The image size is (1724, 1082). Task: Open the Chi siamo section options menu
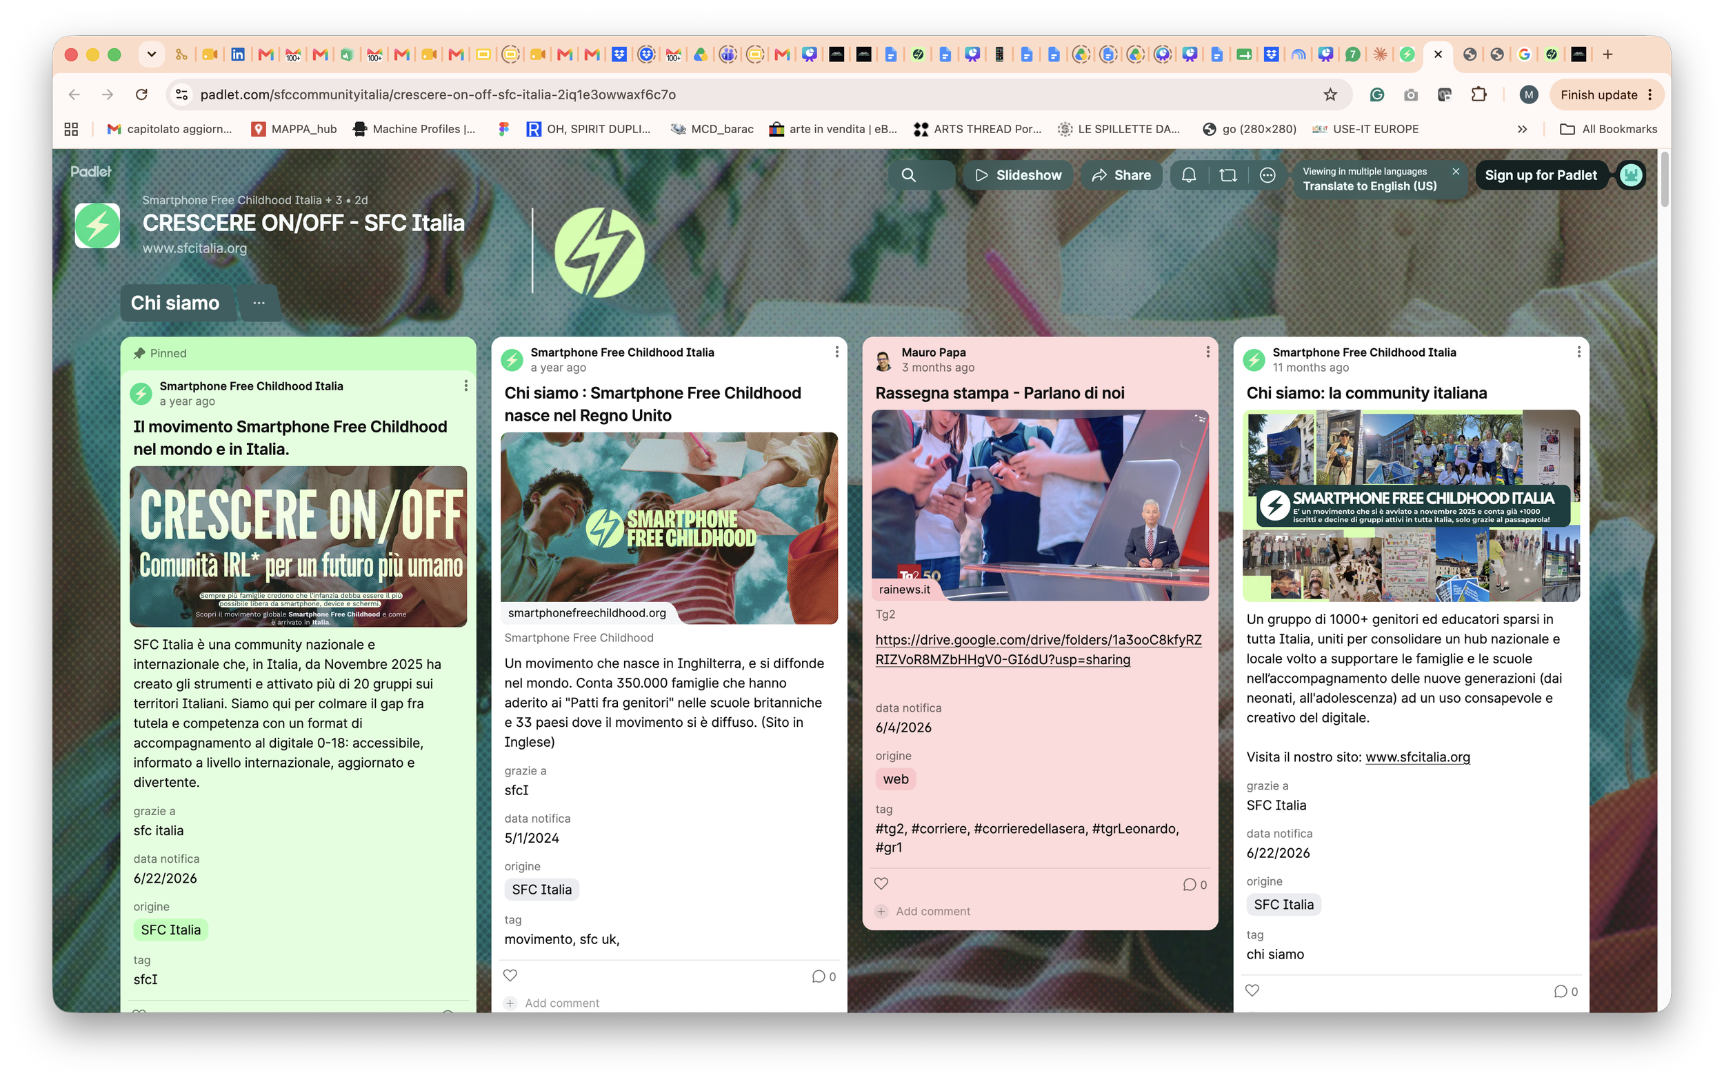[x=259, y=303]
